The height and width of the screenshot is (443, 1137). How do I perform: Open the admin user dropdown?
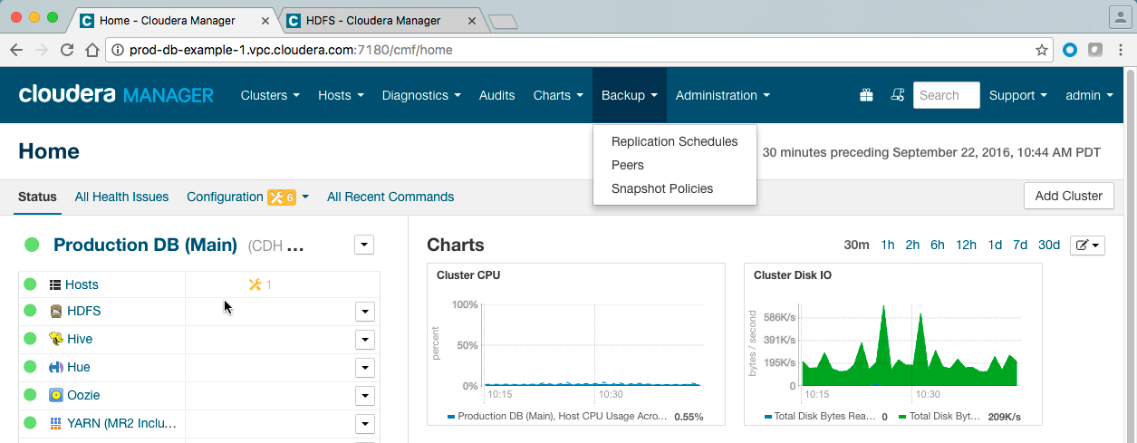click(x=1089, y=95)
